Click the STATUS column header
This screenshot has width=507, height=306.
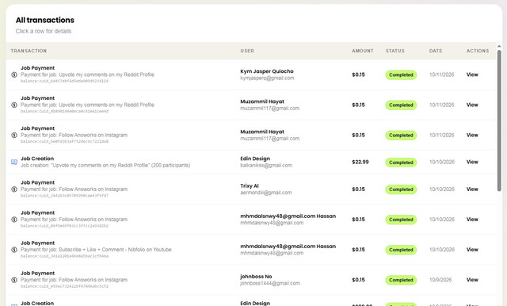(x=395, y=51)
